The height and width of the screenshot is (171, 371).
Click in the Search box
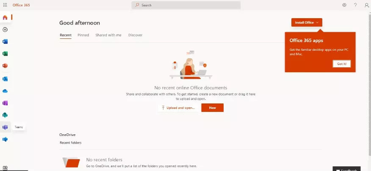(x=186, y=5)
